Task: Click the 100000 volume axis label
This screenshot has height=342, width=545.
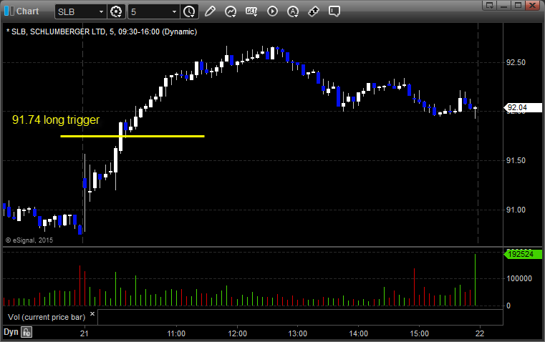Action: point(519,278)
